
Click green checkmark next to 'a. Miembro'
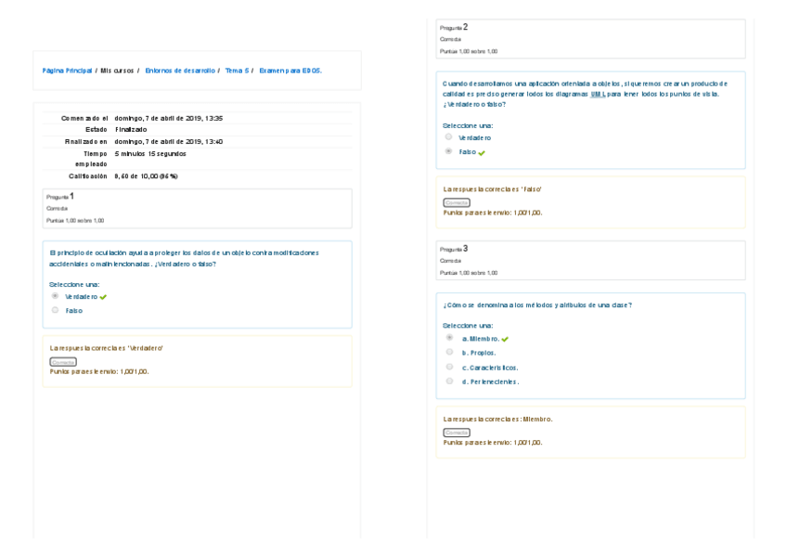pos(505,339)
